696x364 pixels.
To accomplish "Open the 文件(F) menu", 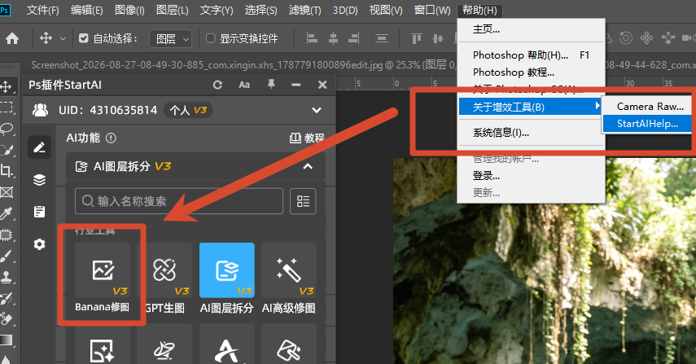I will 42,10.
